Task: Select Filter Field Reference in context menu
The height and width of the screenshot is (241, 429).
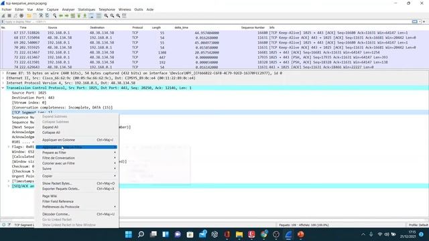Action: pyautogui.click(x=76, y=202)
